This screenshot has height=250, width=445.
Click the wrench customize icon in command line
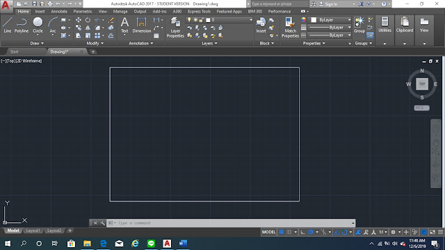(102, 223)
